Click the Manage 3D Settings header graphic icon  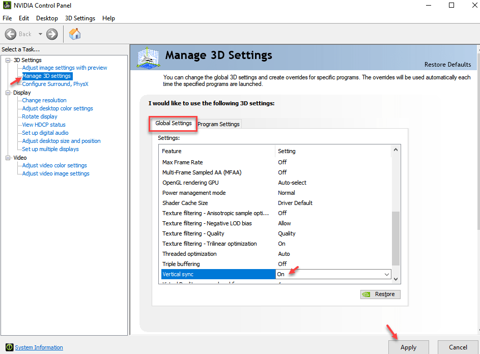[147, 57]
